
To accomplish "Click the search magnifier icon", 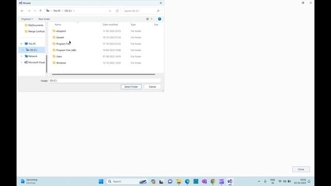I will tap(158, 11).
